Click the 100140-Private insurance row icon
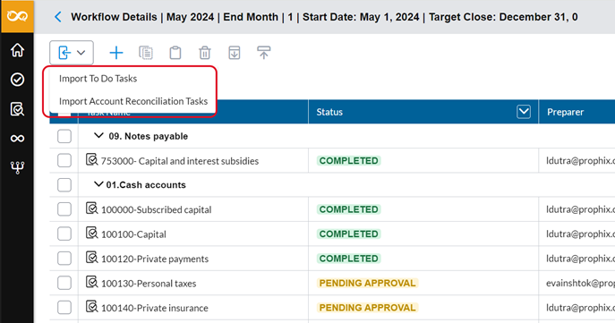Image resolution: width=615 pixels, height=323 pixels. pos(92,307)
